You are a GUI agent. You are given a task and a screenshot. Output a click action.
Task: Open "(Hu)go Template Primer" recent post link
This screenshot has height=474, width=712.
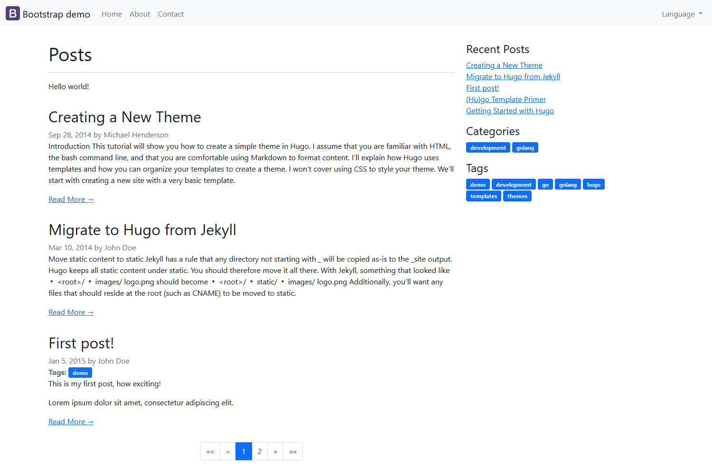(x=506, y=100)
